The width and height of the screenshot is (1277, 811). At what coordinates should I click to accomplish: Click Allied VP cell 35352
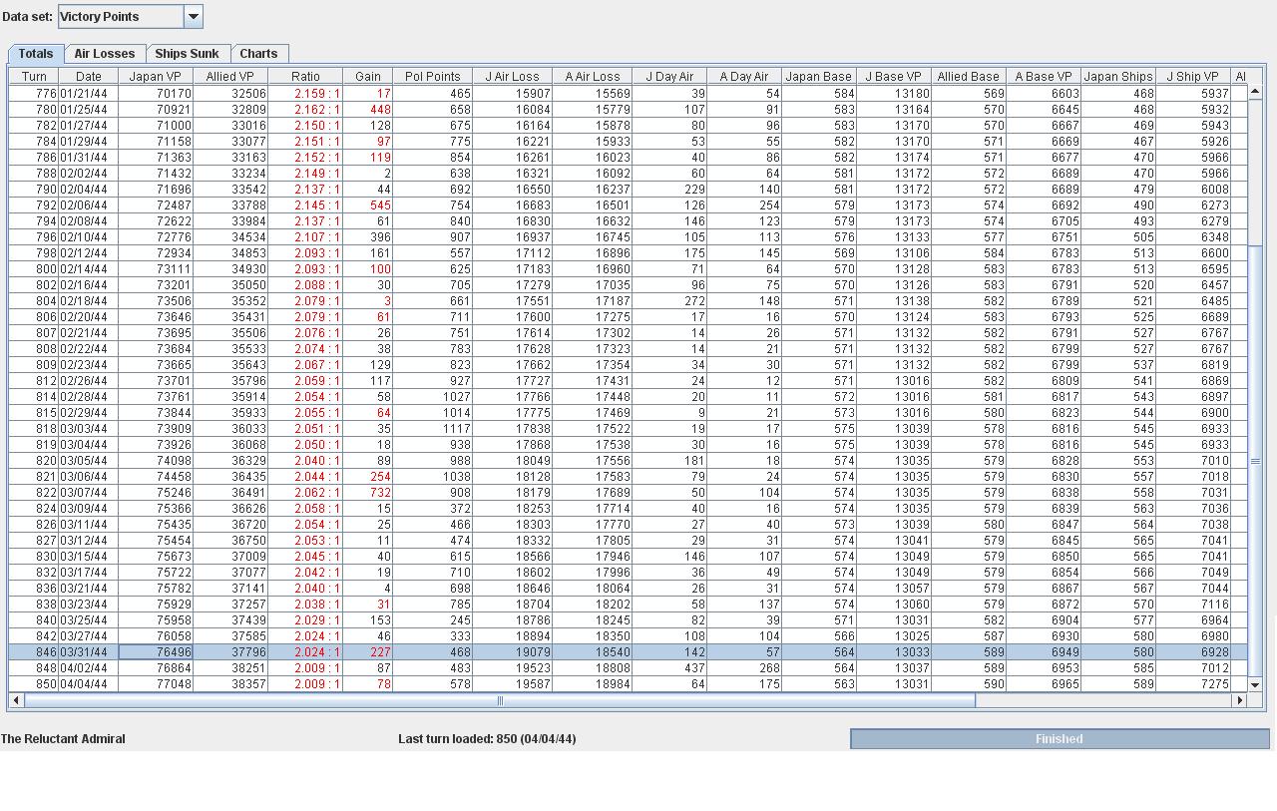[230, 301]
